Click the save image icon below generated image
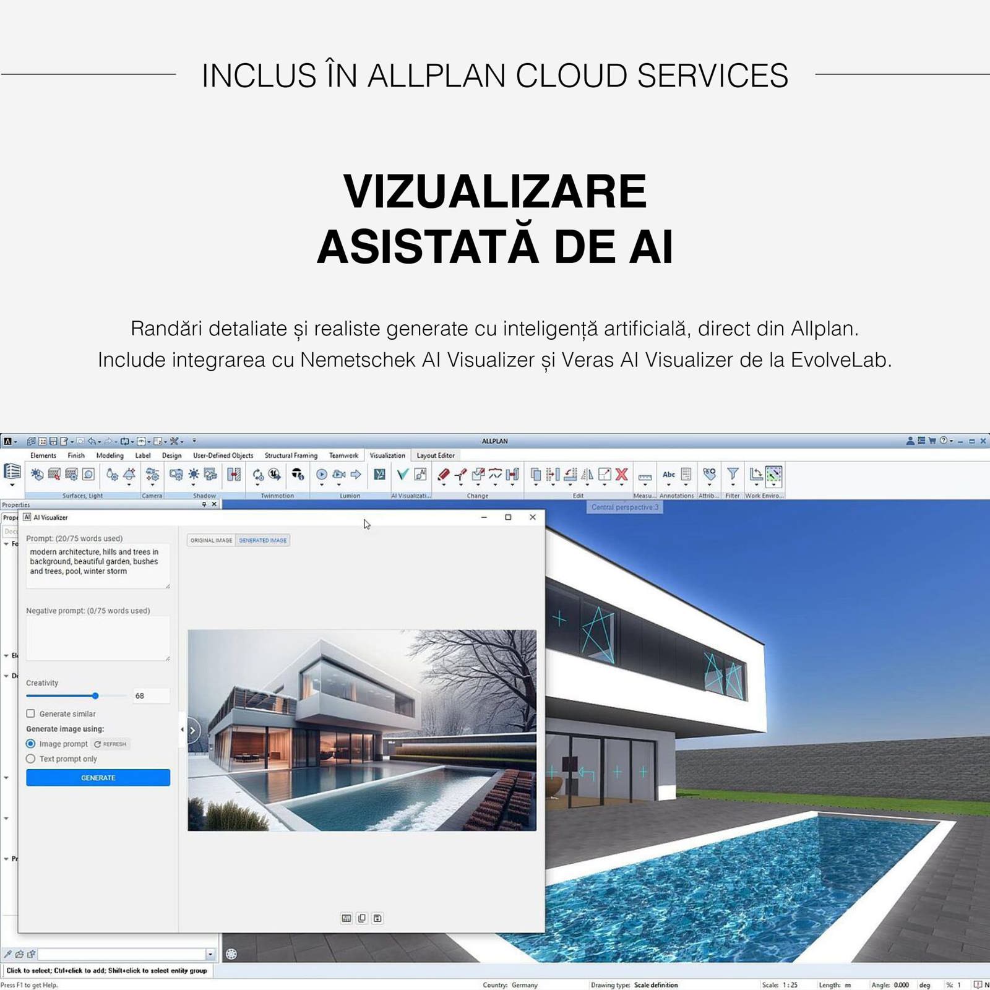The width and height of the screenshot is (990, 990). (x=377, y=918)
